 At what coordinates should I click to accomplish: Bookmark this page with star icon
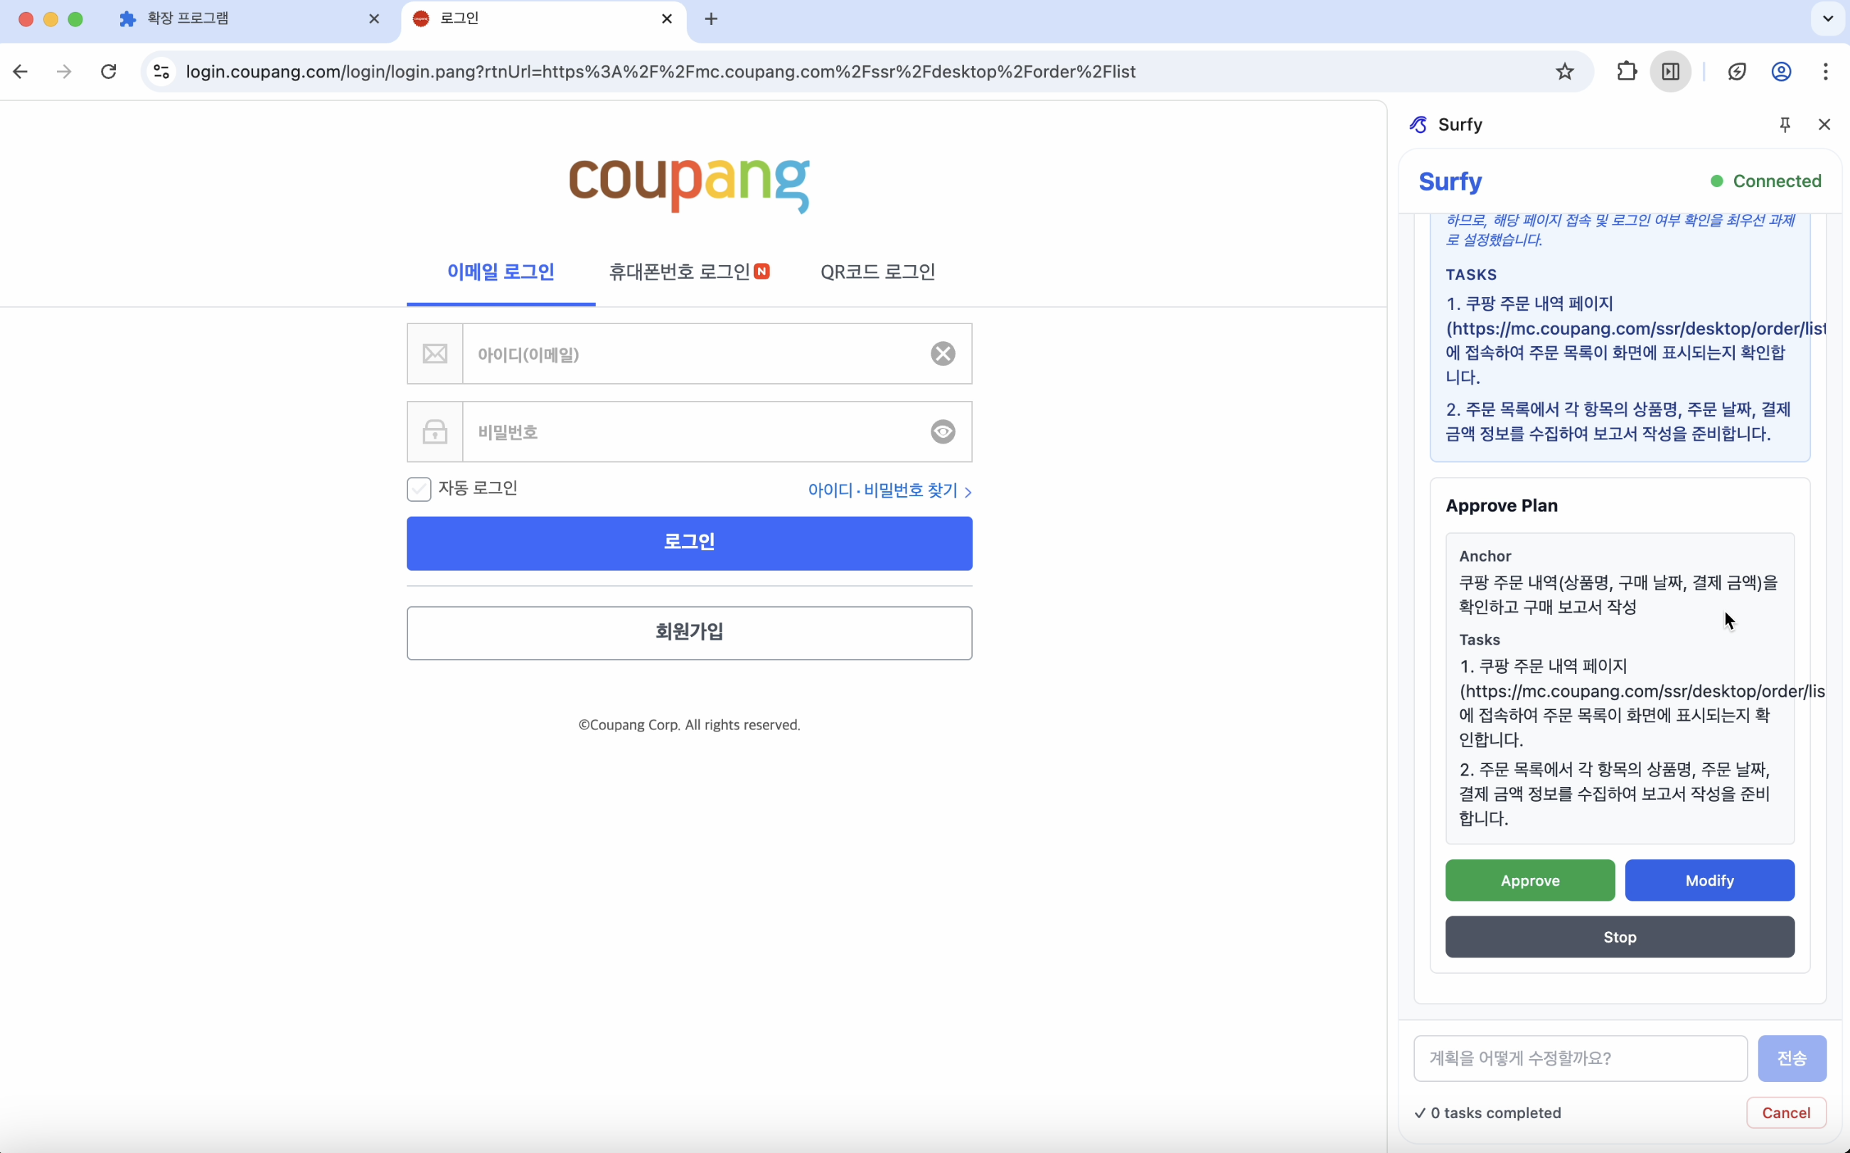click(1565, 72)
